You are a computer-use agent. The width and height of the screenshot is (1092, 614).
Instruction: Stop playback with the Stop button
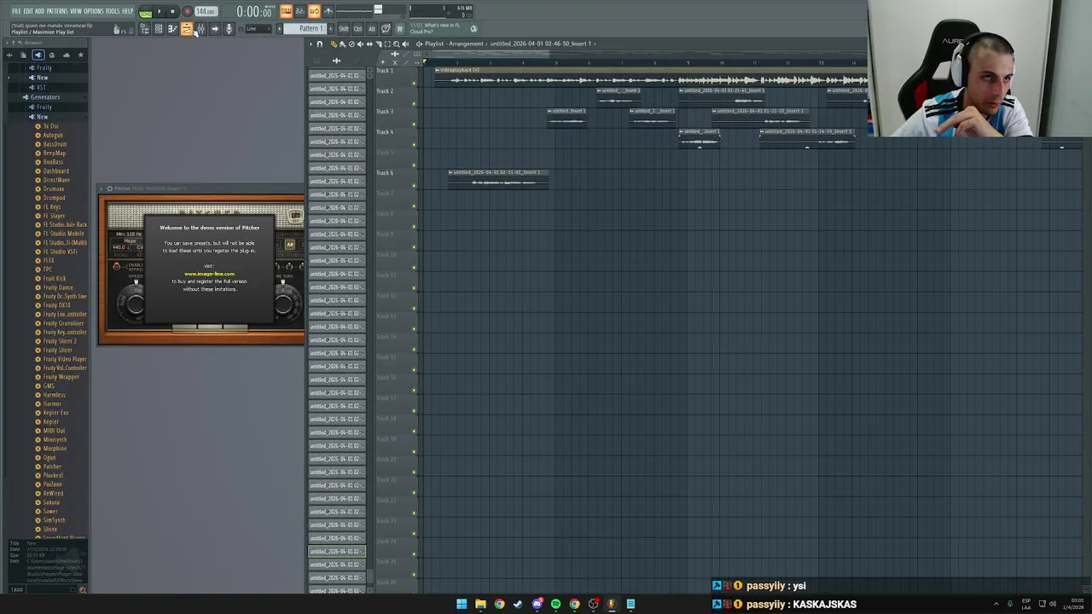coord(172,11)
